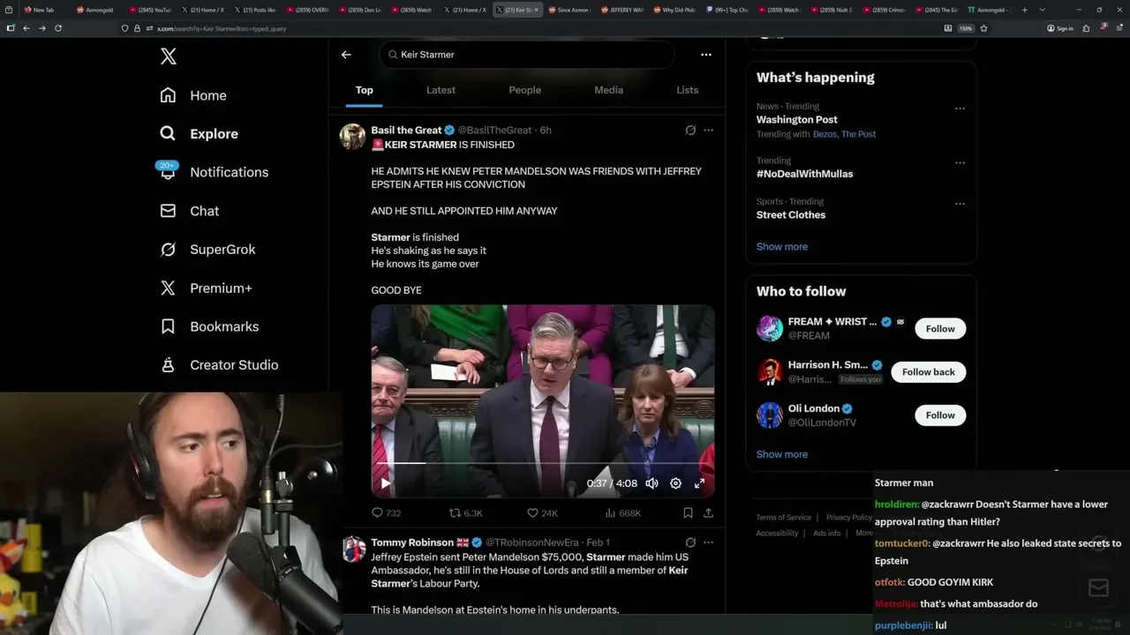Open Tommy Robinson profile avatar
This screenshot has width=1130, height=635.
point(352,549)
